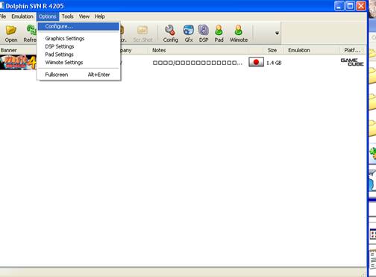Open the Emulation menu

[x=22, y=16]
